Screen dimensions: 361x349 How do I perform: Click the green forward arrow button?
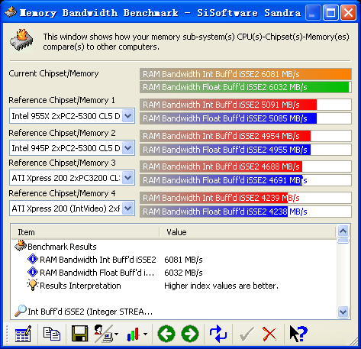[190, 334]
